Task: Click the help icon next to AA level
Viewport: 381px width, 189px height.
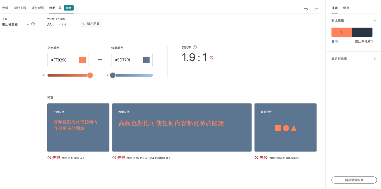Action: [64, 24]
